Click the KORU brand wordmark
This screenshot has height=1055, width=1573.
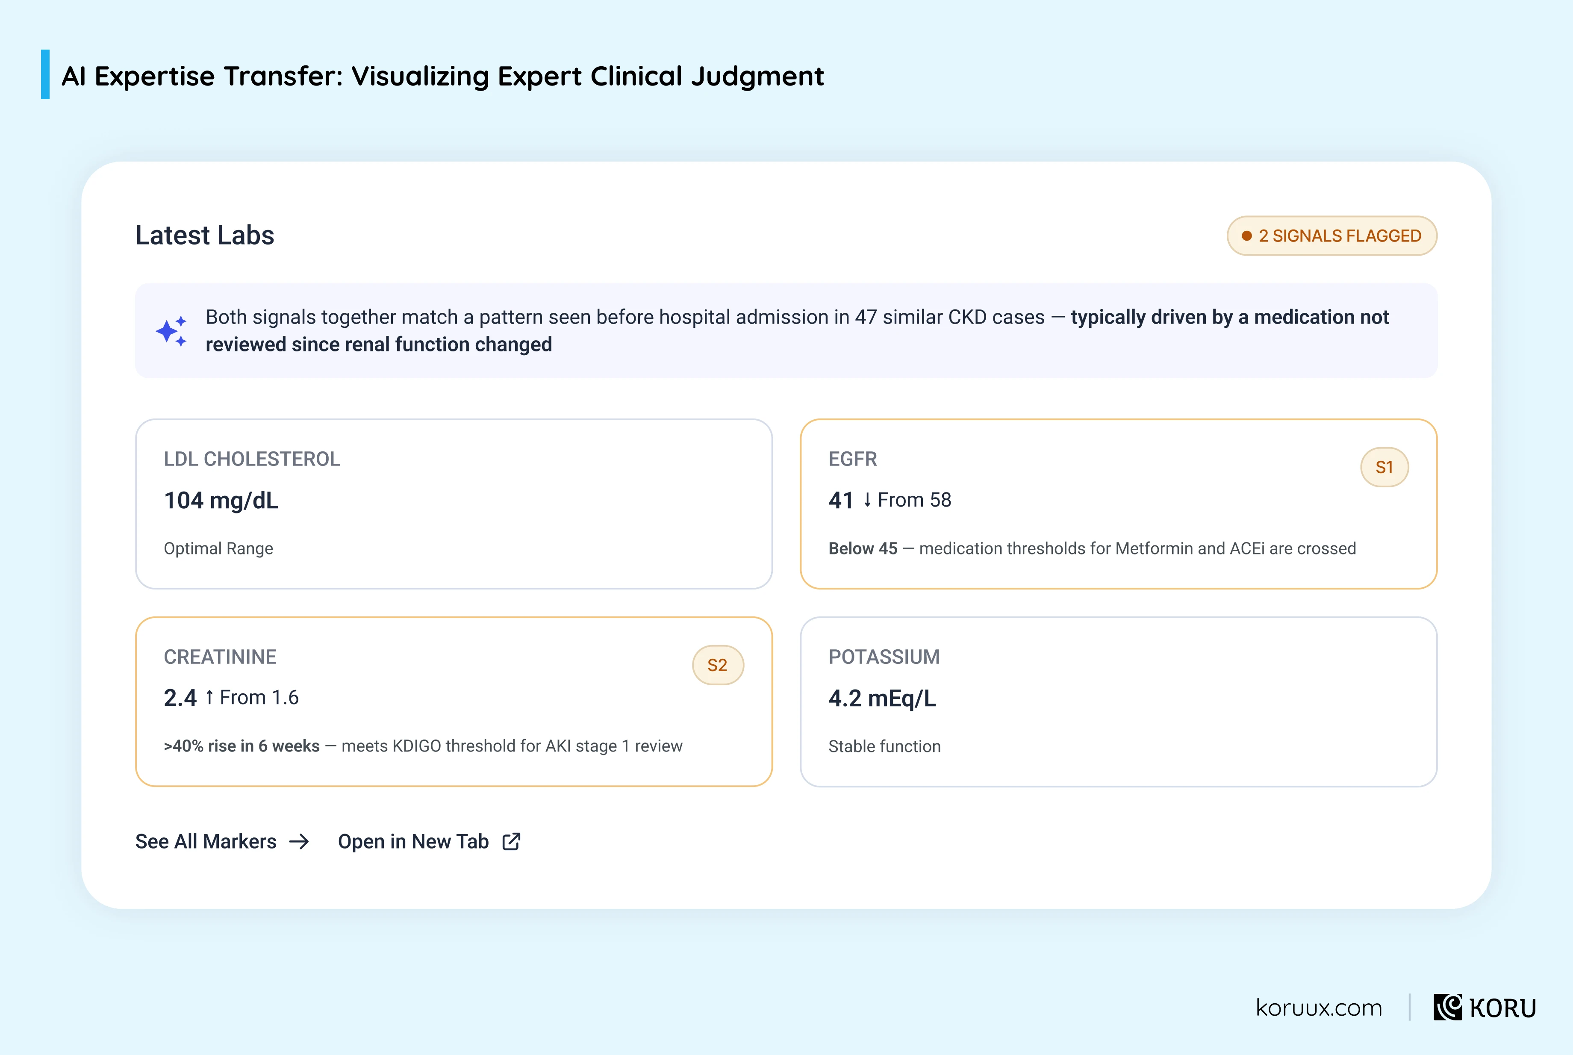1503,1008
